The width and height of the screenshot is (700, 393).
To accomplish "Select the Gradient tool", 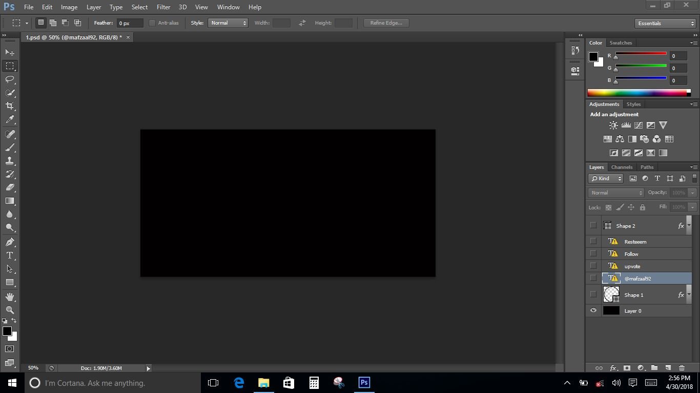I will (10, 201).
